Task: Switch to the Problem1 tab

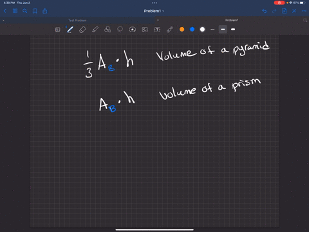Action: coord(232,20)
